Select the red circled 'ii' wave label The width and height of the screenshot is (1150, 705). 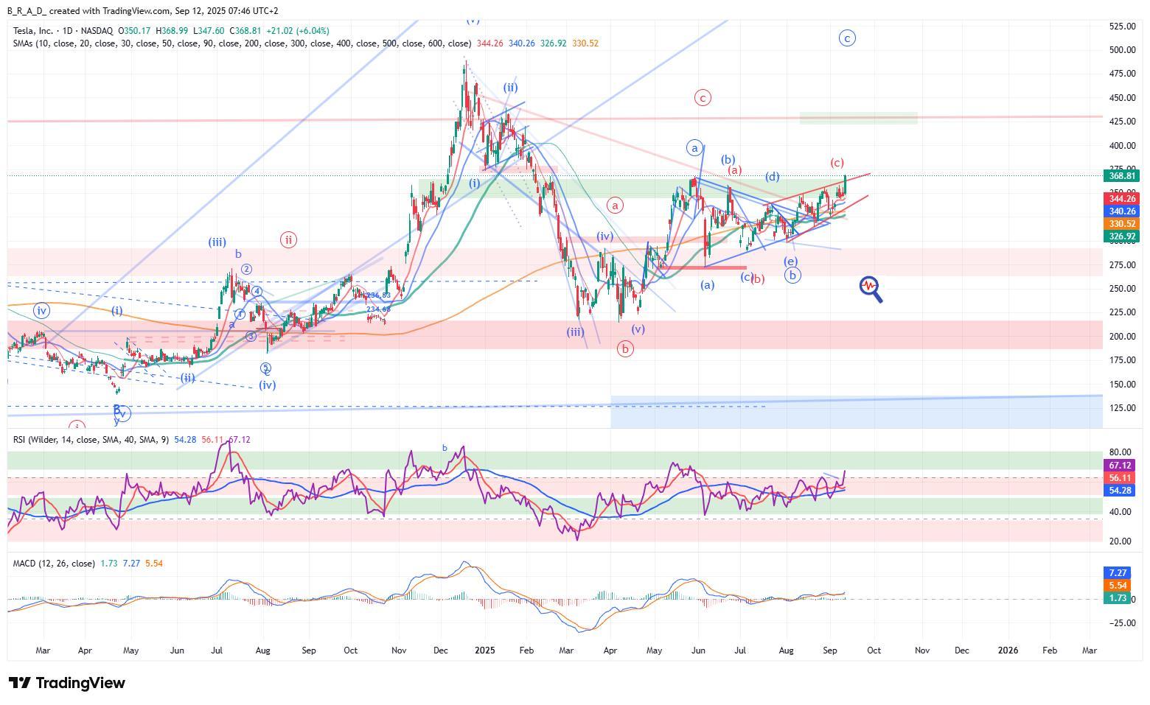click(289, 239)
